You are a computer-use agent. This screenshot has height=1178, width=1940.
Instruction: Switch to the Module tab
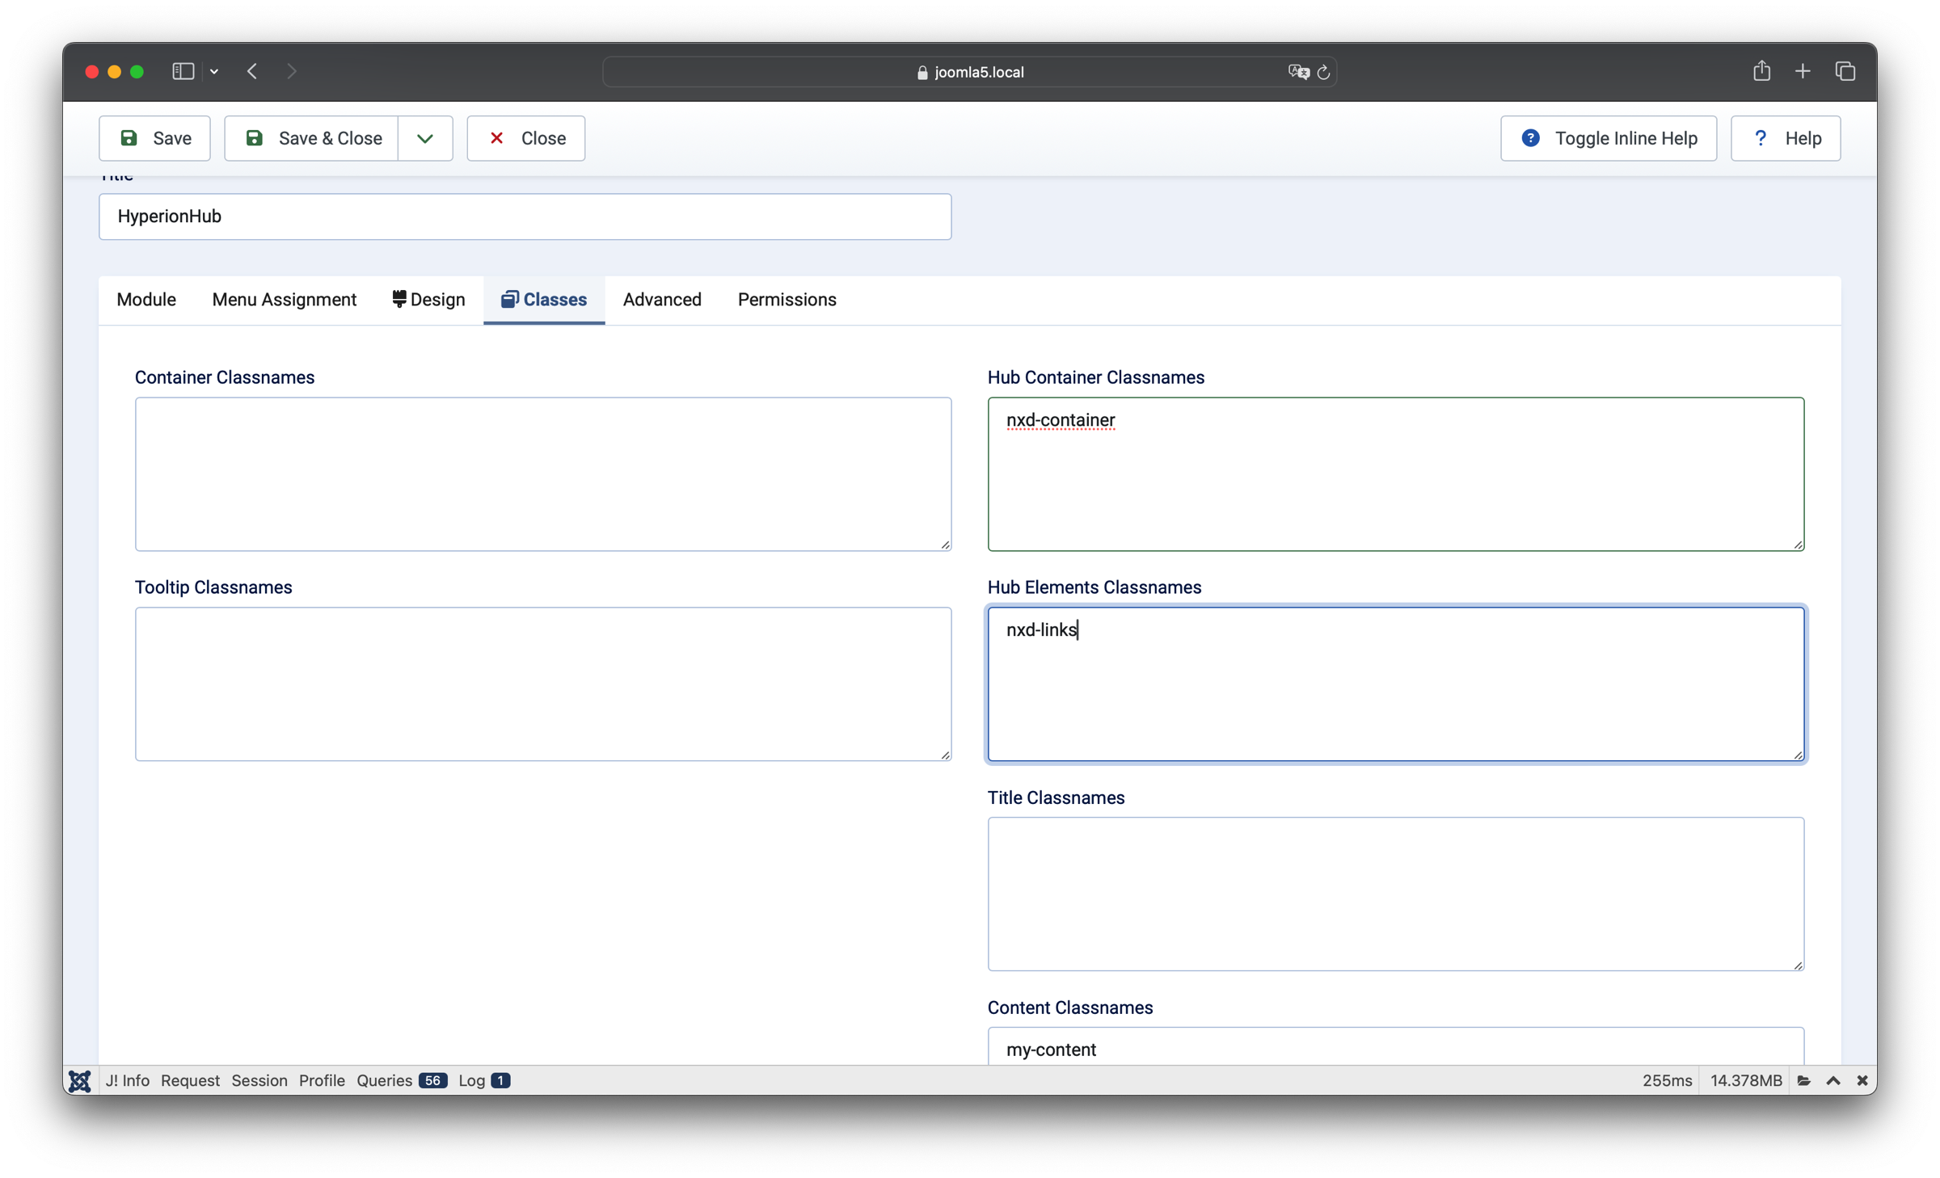tap(146, 300)
